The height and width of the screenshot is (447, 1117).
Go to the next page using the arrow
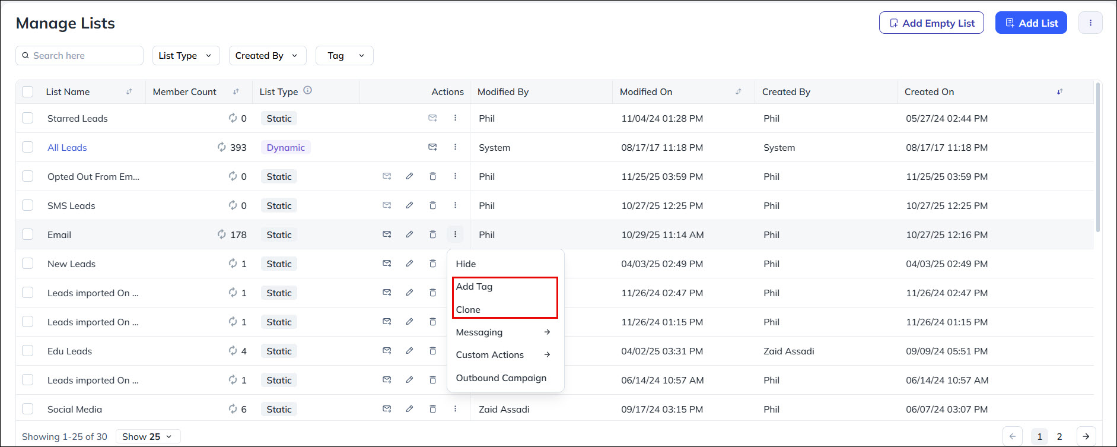(1086, 436)
